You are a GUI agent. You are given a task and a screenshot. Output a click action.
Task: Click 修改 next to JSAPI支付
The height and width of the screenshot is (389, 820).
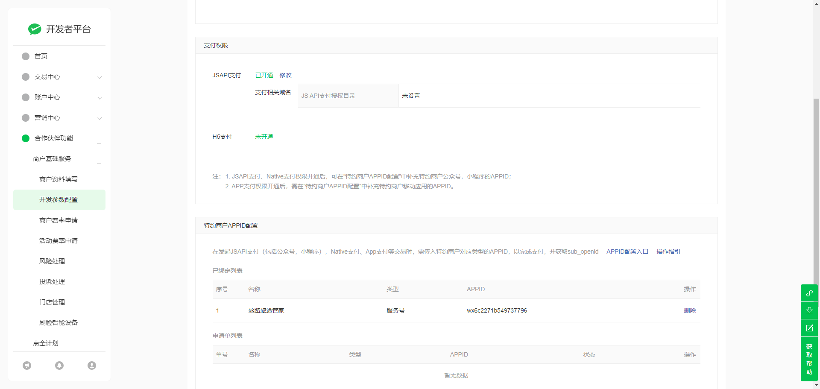pyautogui.click(x=285, y=75)
